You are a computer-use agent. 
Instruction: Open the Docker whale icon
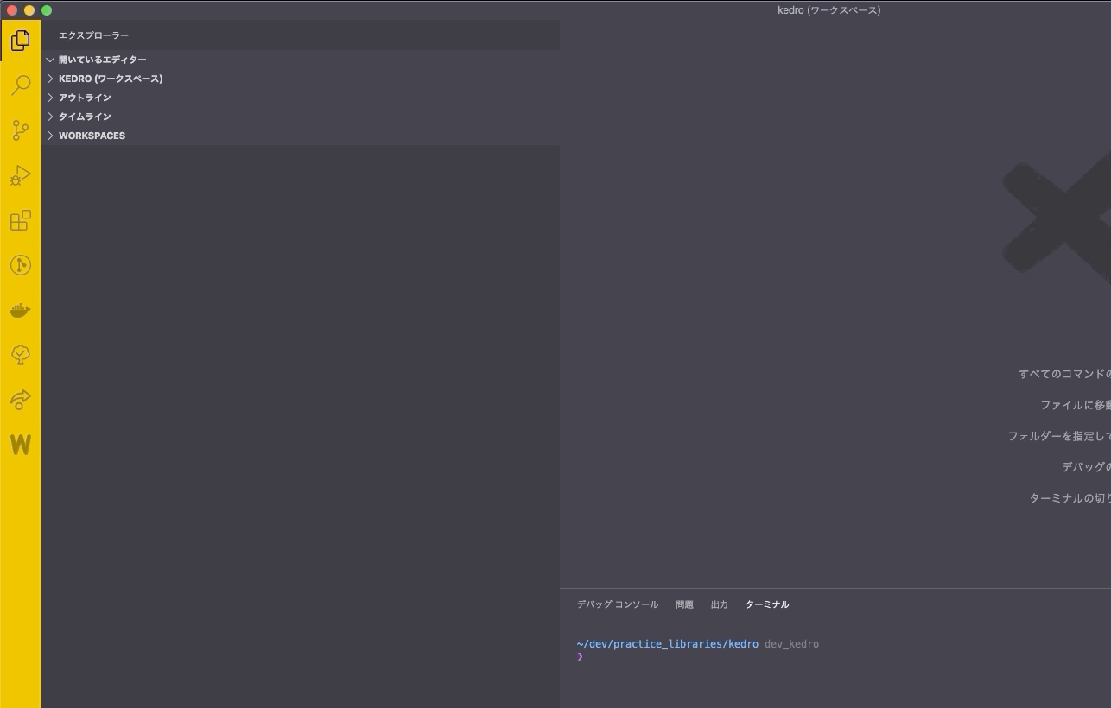pos(21,310)
